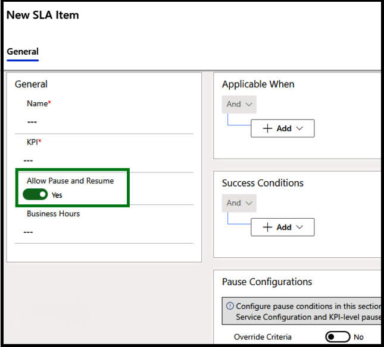Click the Allow Pause and Resume label

point(70,181)
